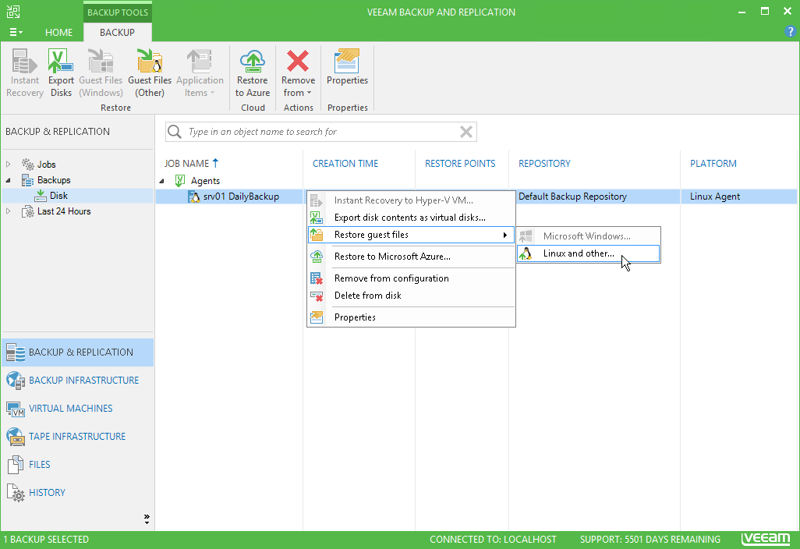Click the Tape Infrastructure icon
This screenshot has width=800, height=549.
pos(16,437)
